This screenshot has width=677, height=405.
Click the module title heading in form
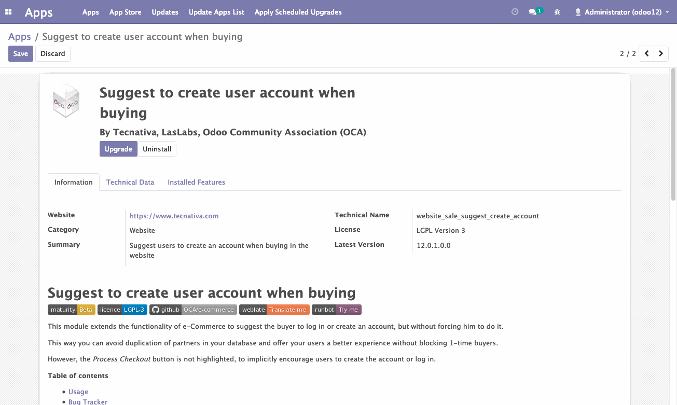227,103
